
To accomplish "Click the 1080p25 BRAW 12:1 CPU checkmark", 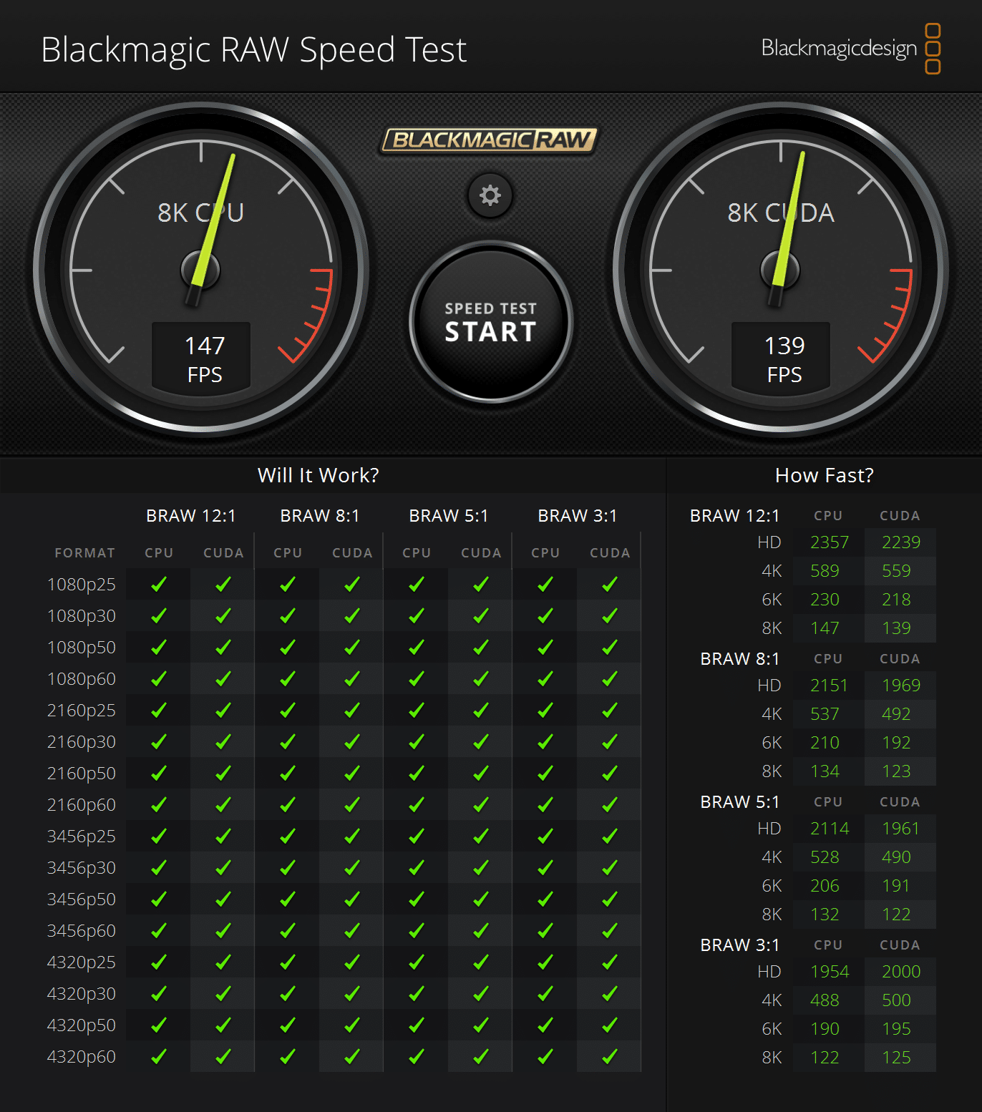I will point(159,585).
